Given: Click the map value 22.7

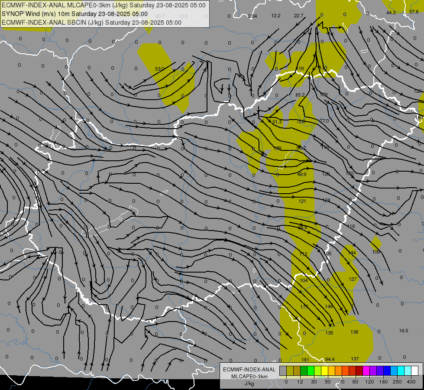Looking at the screenshot, I should tap(299, 16).
